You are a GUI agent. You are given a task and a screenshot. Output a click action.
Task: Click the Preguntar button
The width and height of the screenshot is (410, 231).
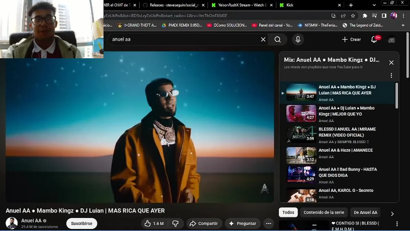242,223
